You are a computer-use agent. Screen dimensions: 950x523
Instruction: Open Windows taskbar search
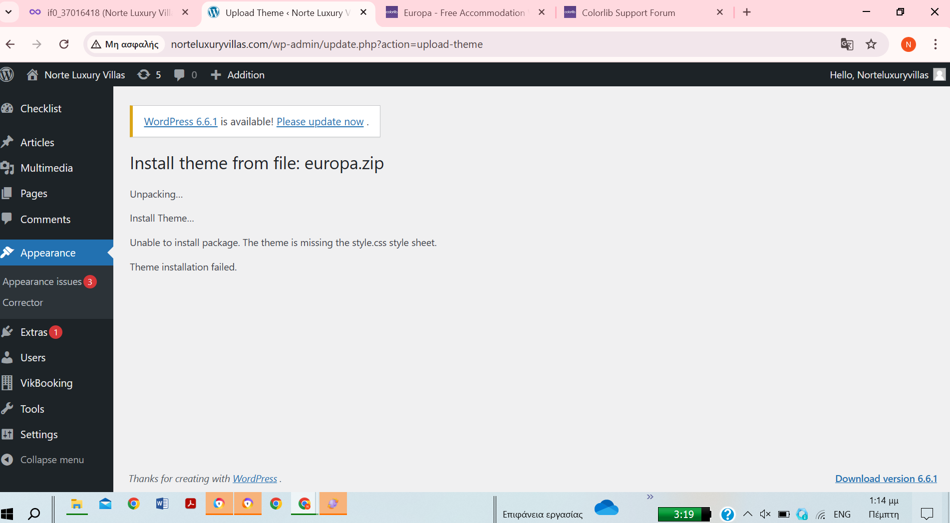(34, 514)
